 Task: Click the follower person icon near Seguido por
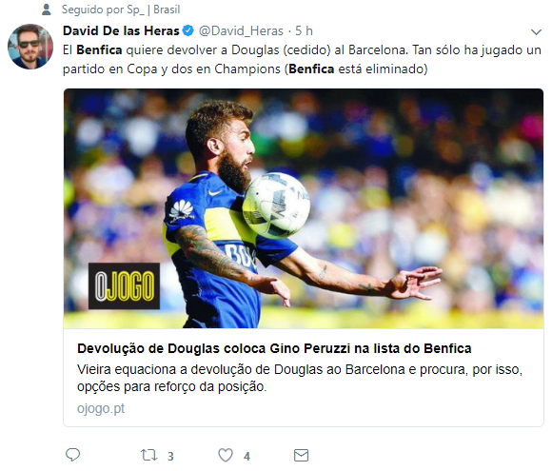(x=46, y=10)
